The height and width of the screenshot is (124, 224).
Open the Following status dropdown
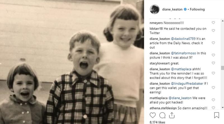coord(197,9)
